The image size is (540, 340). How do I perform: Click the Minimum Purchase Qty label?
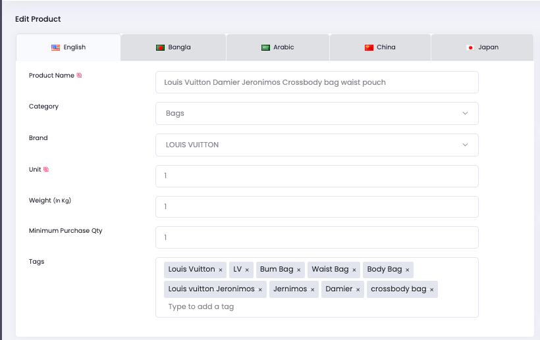click(65, 231)
